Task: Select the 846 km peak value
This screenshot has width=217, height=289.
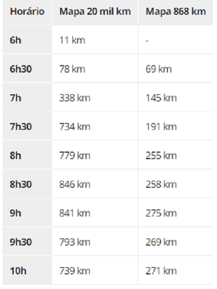Action: (x=75, y=184)
